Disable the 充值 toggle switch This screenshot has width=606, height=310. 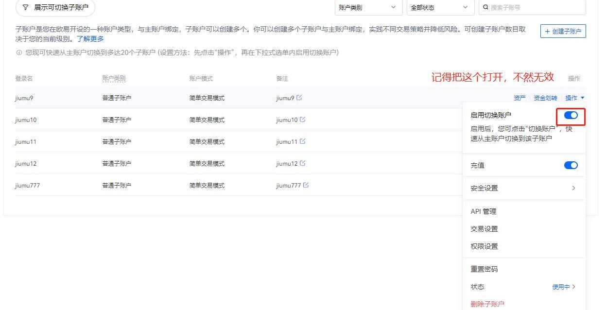[571, 165]
